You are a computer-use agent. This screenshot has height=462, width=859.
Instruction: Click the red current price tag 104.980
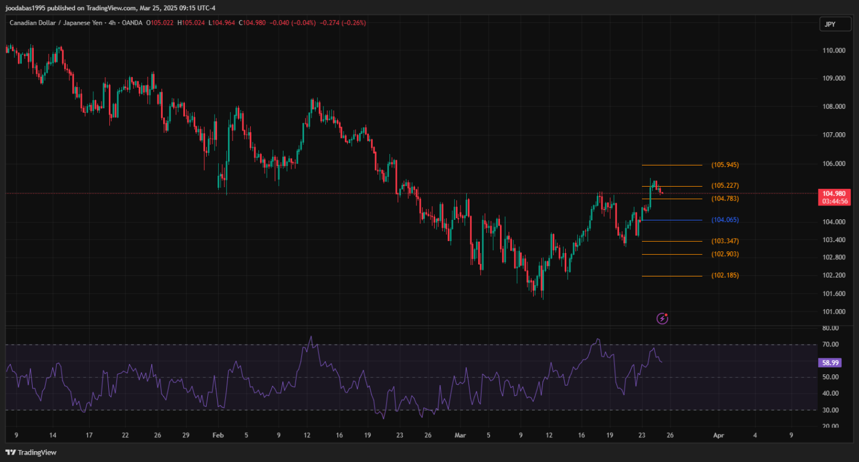point(834,194)
